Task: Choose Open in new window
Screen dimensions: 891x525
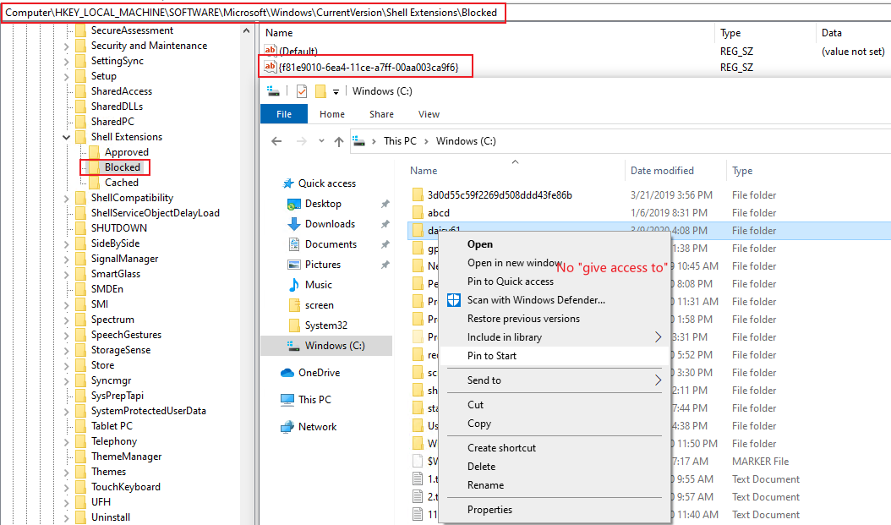Action: [x=553, y=262]
